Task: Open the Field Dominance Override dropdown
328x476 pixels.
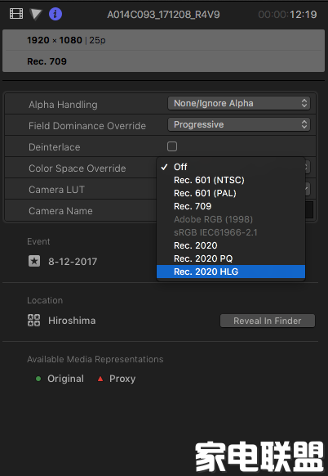Action: (x=239, y=124)
